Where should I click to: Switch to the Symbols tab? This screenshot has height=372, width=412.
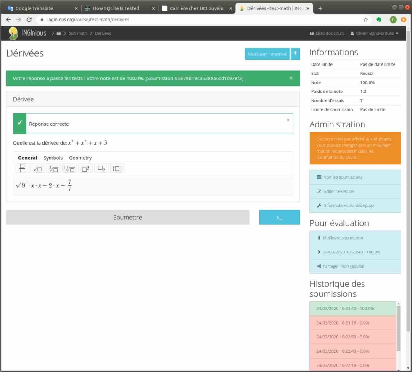(x=53, y=158)
